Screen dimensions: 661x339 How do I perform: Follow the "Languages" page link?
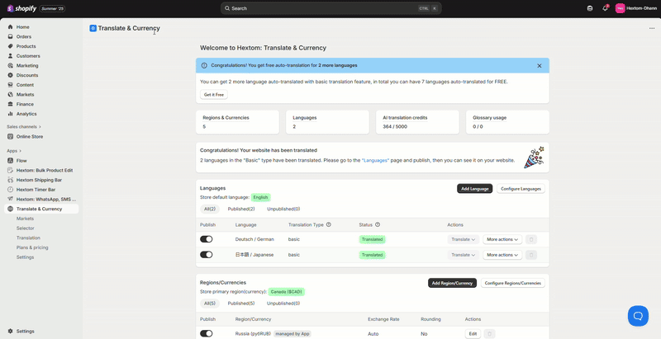[x=375, y=160]
